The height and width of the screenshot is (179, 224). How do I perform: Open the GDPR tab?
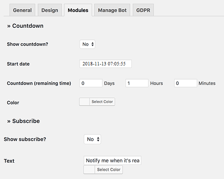pyautogui.click(x=143, y=10)
